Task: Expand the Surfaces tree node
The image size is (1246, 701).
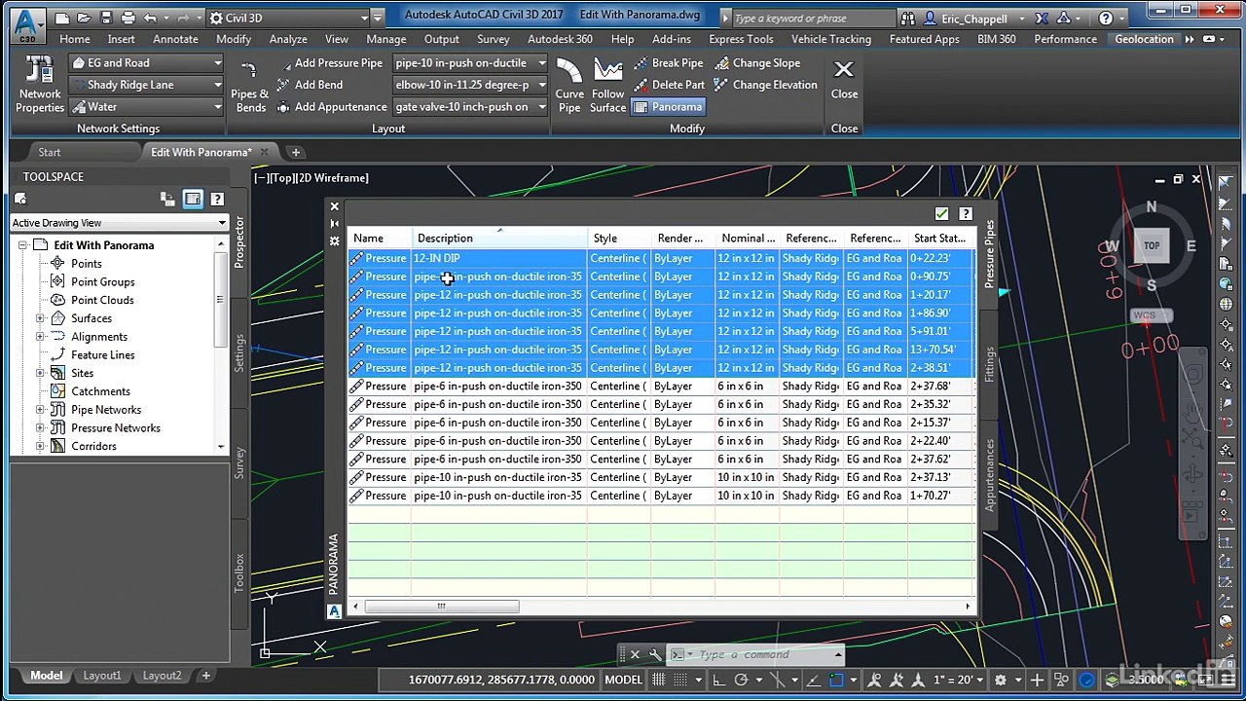Action: pos(40,318)
